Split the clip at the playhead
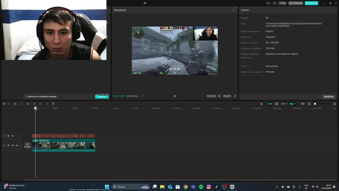Screen dimensions: 339x191 pyautogui.click(x=28, y=104)
